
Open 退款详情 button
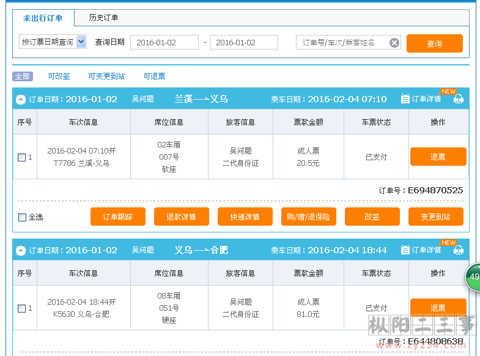pyautogui.click(x=182, y=217)
